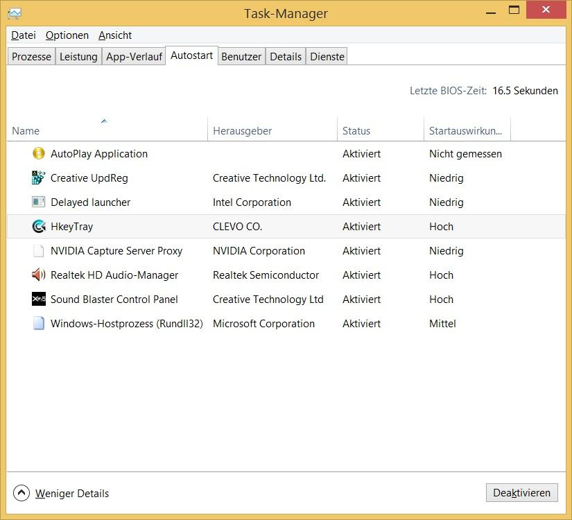572x520 pixels.
Task: Click the Nicht gemessen impact value
Action: click(465, 154)
